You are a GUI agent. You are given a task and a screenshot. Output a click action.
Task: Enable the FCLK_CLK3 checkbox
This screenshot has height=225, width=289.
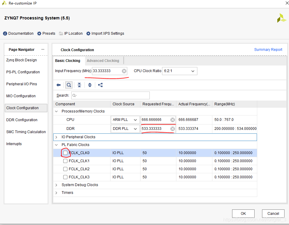click(65, 177)
